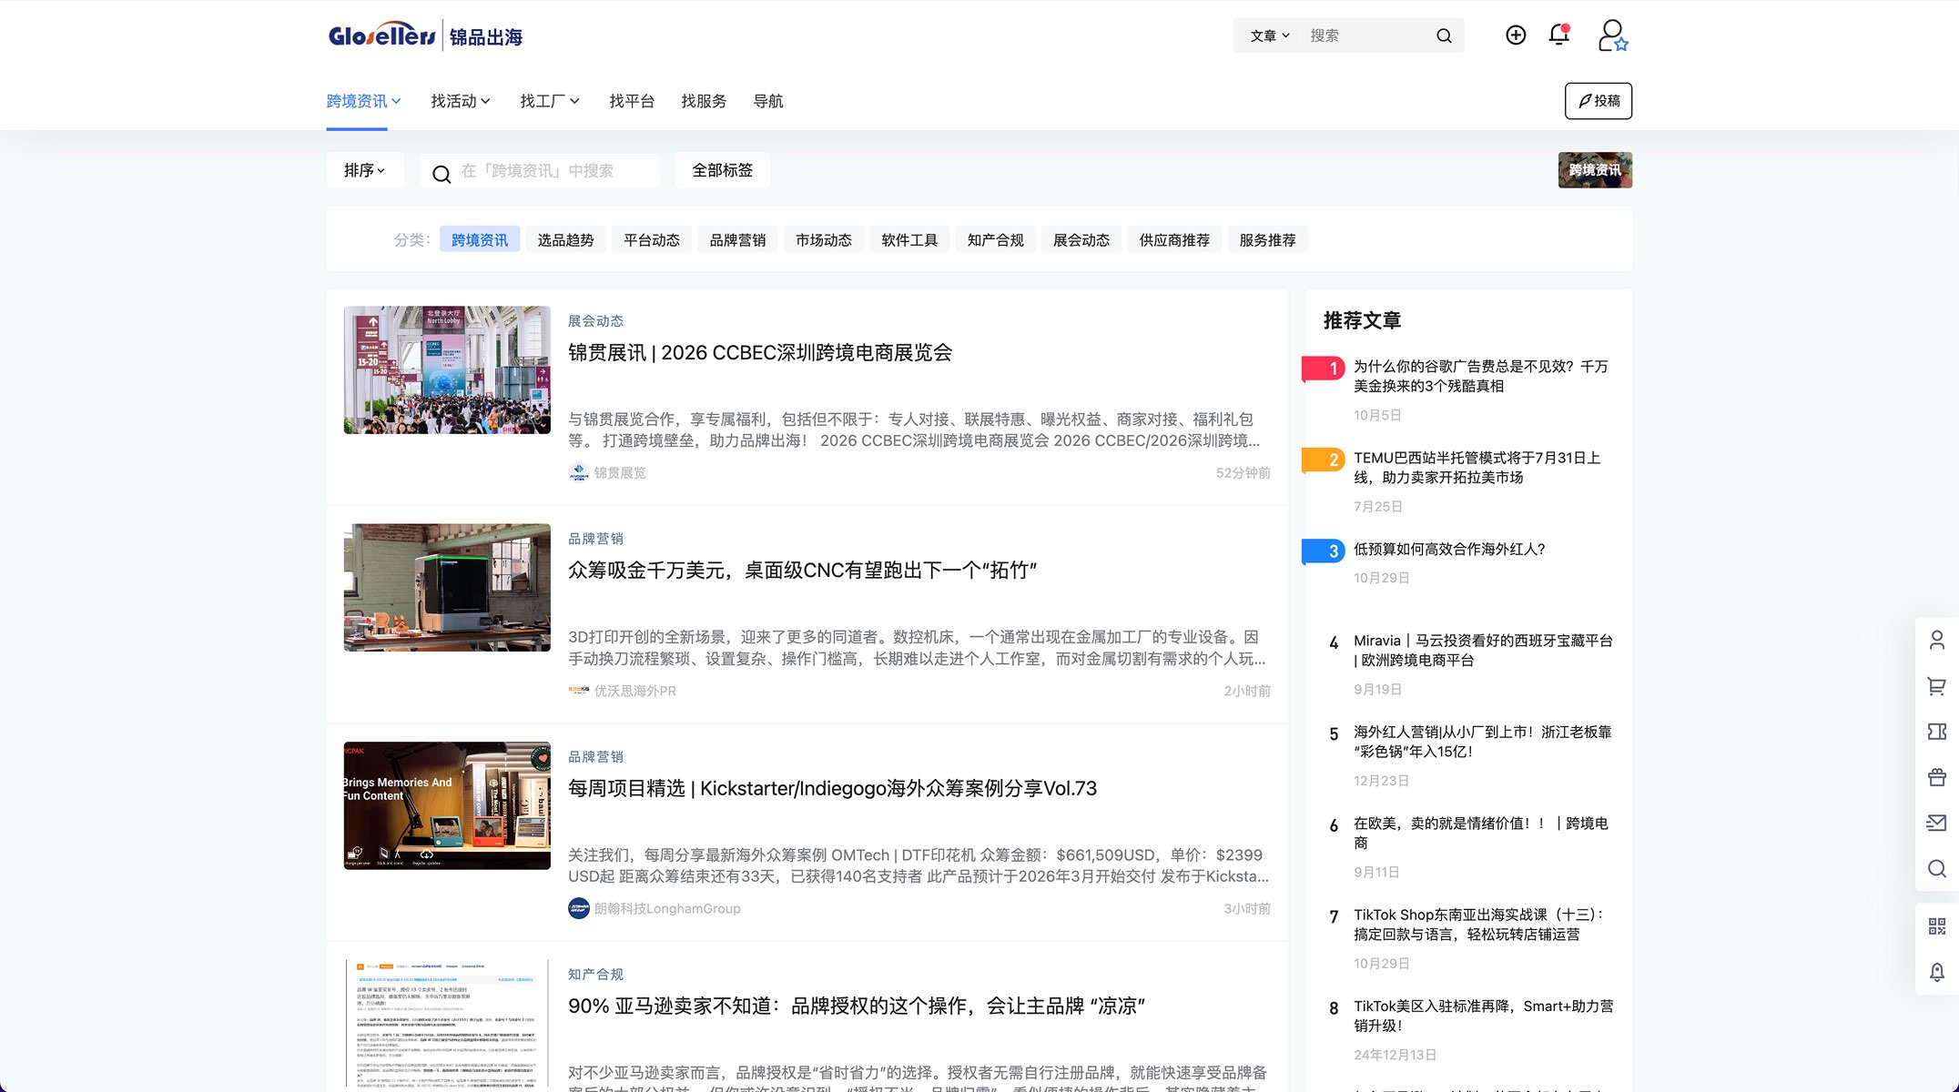Click the 优沃思海外PR author logo icon
Image resolution: width=1959 pixels, height=1092 pixels.
click(579, 691)
